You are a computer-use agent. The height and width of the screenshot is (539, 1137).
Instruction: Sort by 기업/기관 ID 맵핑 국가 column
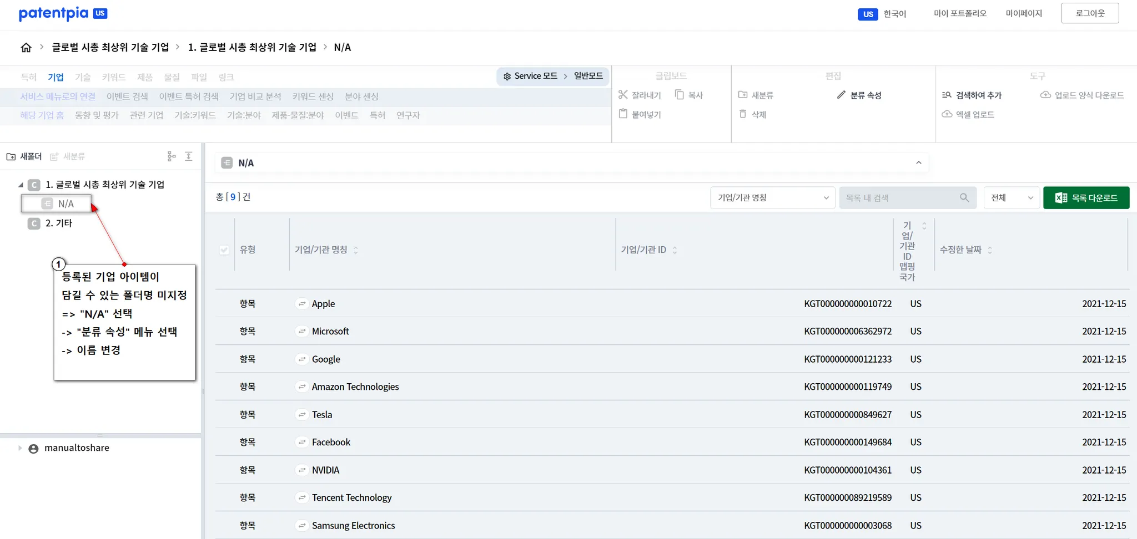tap(924, 226)
